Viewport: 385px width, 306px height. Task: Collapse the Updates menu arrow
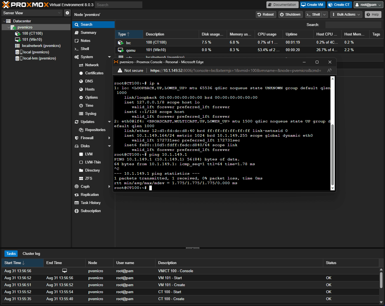109,122
